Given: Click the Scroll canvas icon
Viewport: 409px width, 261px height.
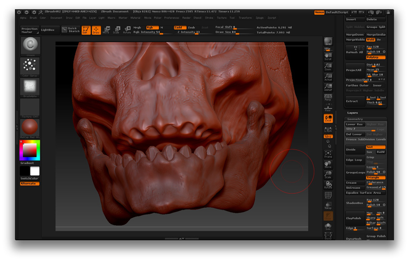Looking at the screenshot, I should (328, 56).
